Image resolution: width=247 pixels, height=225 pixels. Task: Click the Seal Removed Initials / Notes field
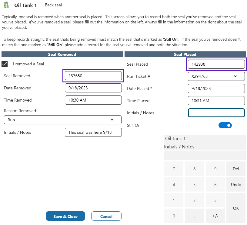pos(93,132)
